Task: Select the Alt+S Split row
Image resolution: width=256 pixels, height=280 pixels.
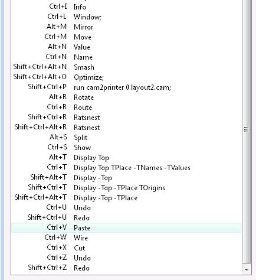Action: pyautogui.click(x=126, y=138)
